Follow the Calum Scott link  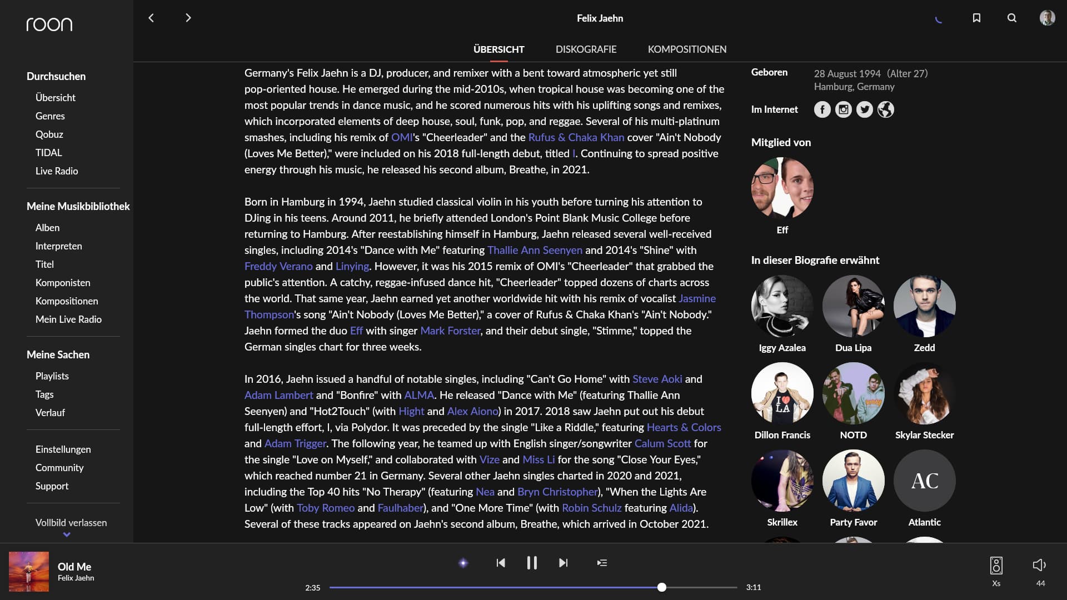point(662,443)
